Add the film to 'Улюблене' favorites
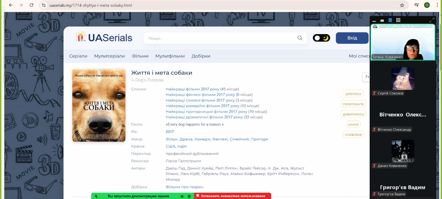Screen dimensions: 442x199 click(x=353, y=135)
